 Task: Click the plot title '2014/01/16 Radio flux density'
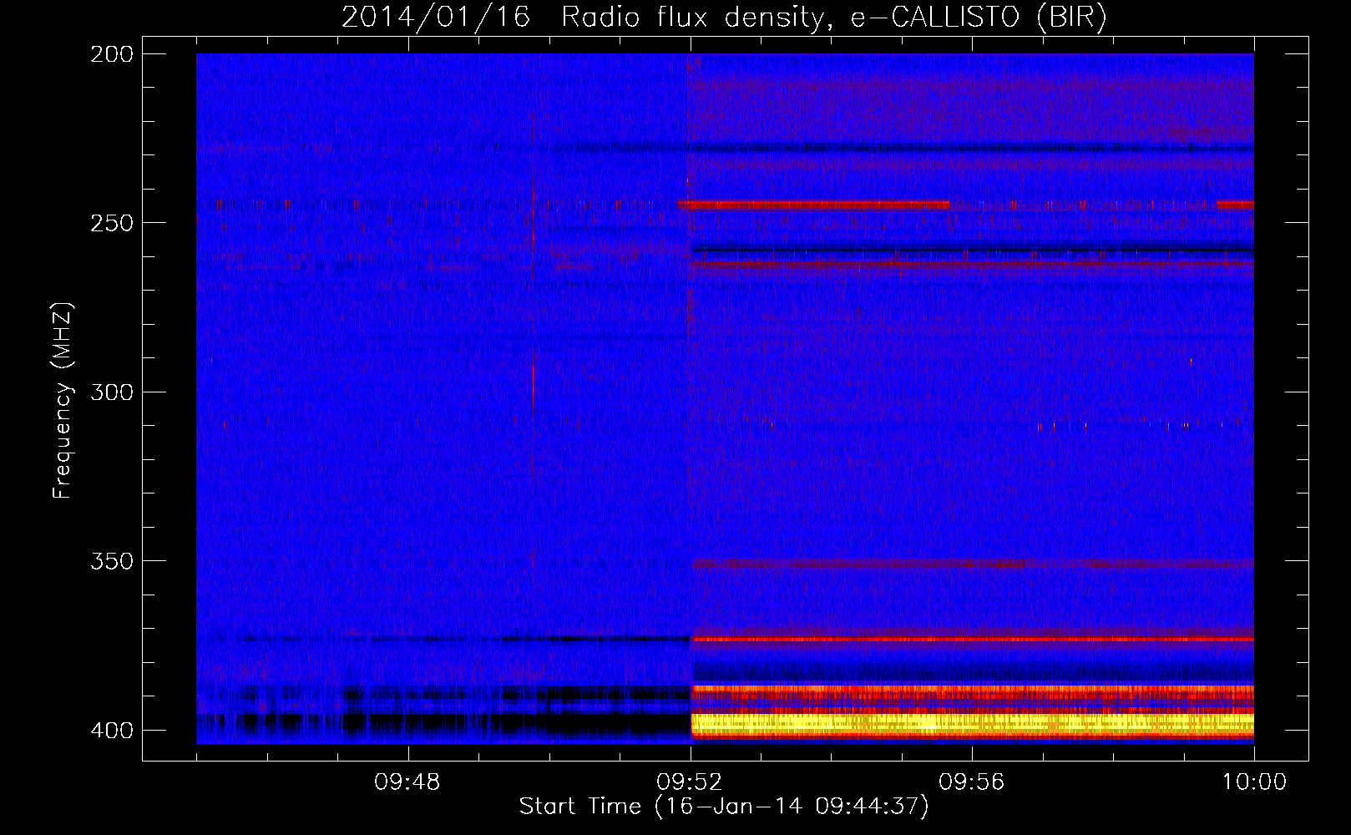click(584, 18)
